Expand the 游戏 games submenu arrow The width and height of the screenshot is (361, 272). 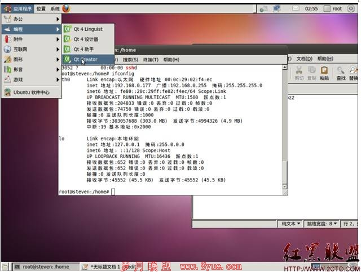[x=58, y=79]
